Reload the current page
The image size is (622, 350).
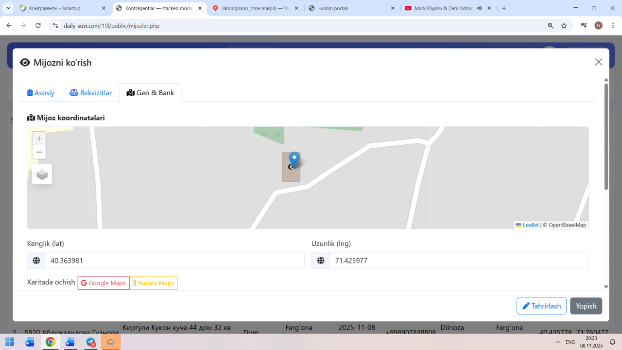point(38,26)
